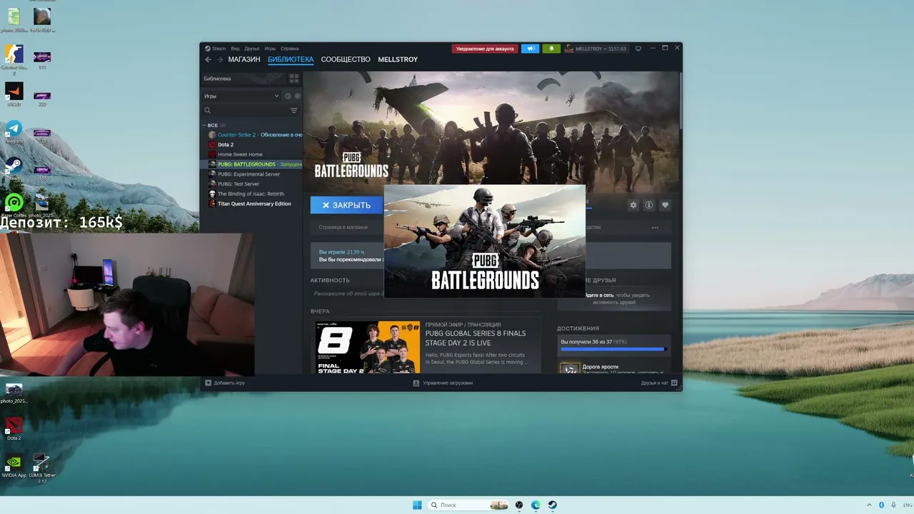Open the MELLSTROY profile tab

tap(398, 59)
